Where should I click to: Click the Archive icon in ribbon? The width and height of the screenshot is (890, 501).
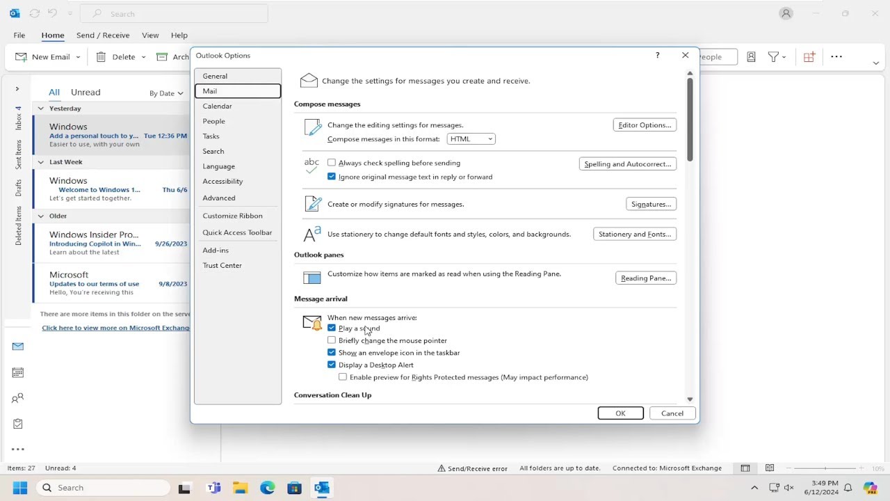162,57
